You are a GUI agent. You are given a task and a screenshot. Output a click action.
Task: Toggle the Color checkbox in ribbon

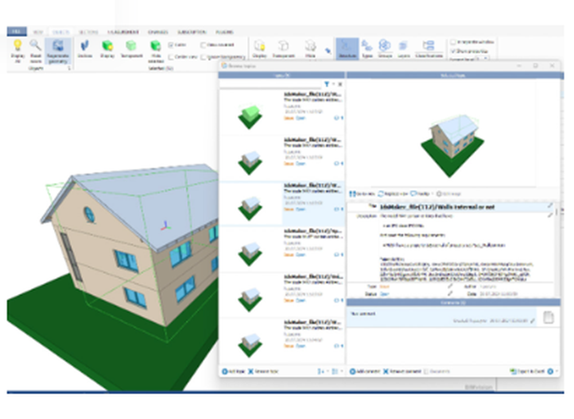pyautogui.click(x=170, y=45)
